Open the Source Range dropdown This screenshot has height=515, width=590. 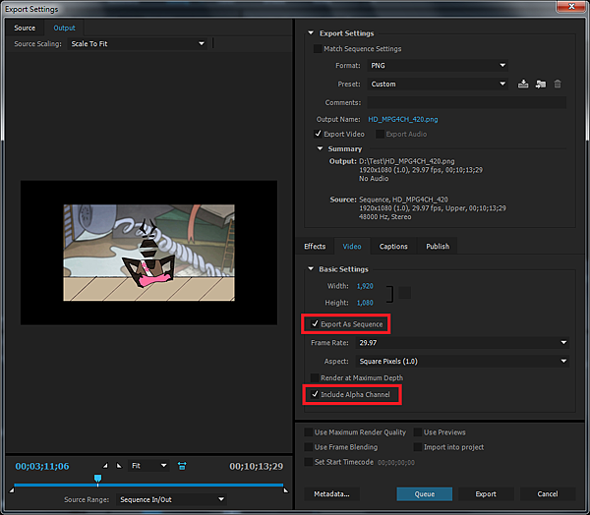point(171,499)
